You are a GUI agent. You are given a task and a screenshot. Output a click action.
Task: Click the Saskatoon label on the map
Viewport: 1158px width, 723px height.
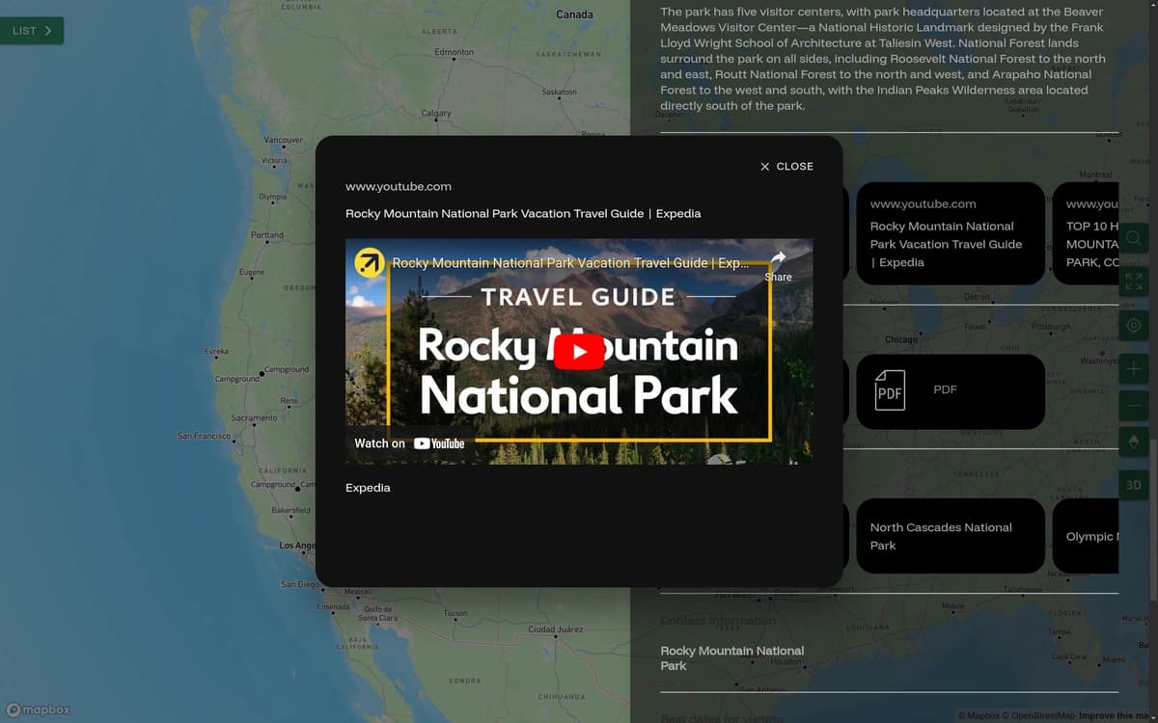click(x=560, y=92)
